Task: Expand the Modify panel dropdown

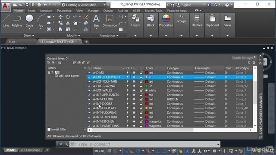Action: 74,35
